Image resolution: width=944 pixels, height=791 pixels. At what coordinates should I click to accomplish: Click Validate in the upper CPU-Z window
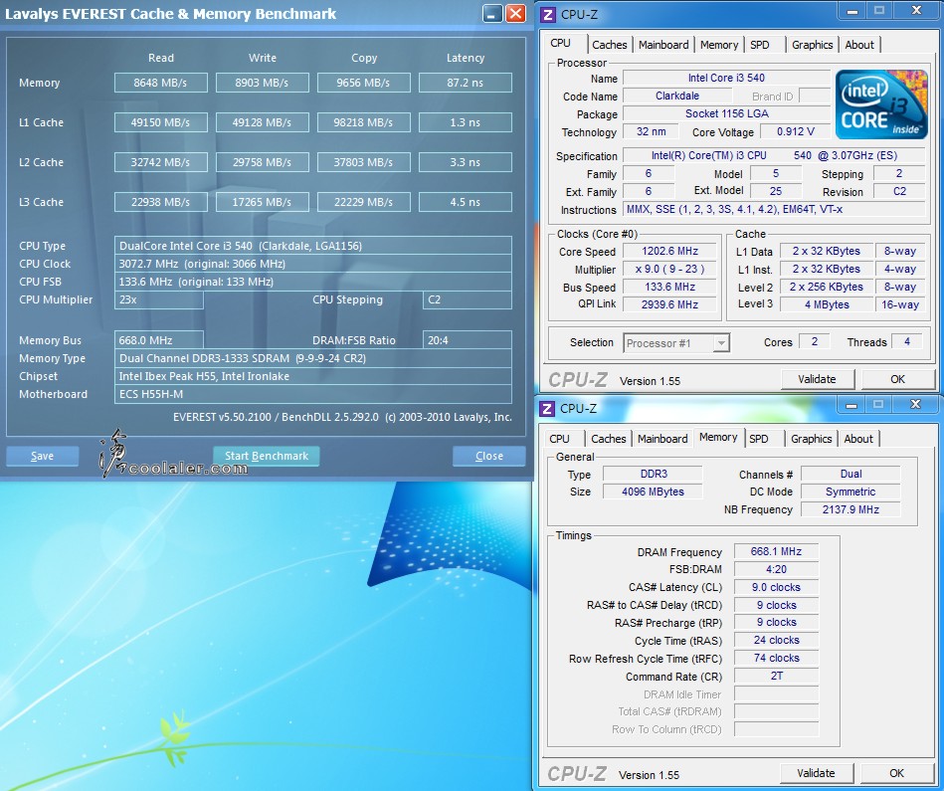[817, 379]
